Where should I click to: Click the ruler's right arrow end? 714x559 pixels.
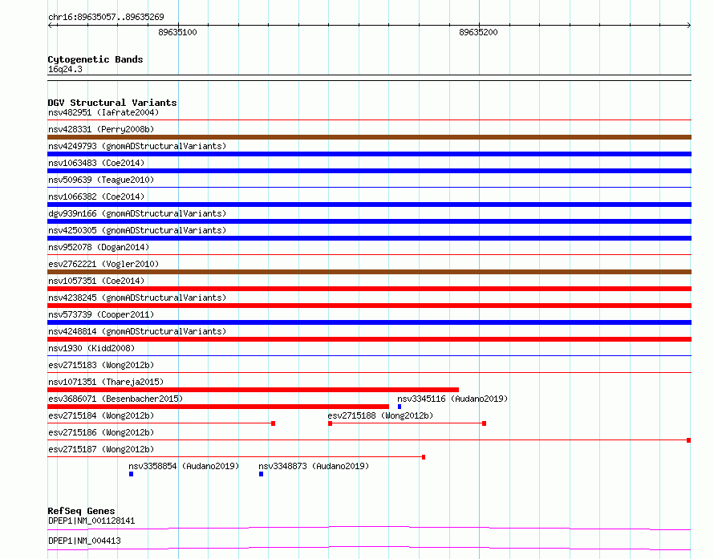coord(688,25)
